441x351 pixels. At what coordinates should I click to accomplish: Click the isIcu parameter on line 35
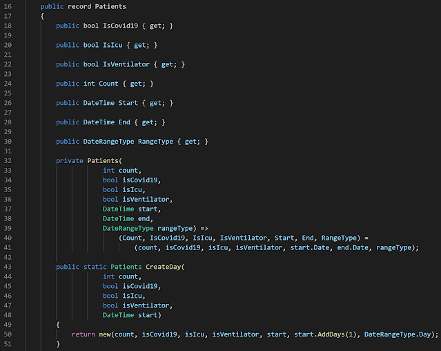(133, 190)
